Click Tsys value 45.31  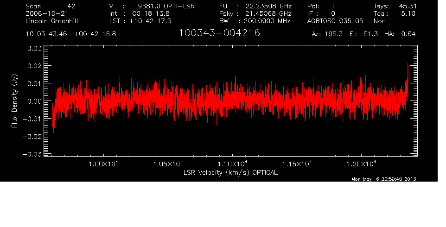[408, 6]
